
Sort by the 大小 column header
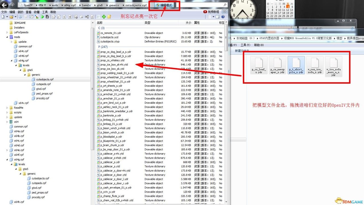click(x=188, y=22)
